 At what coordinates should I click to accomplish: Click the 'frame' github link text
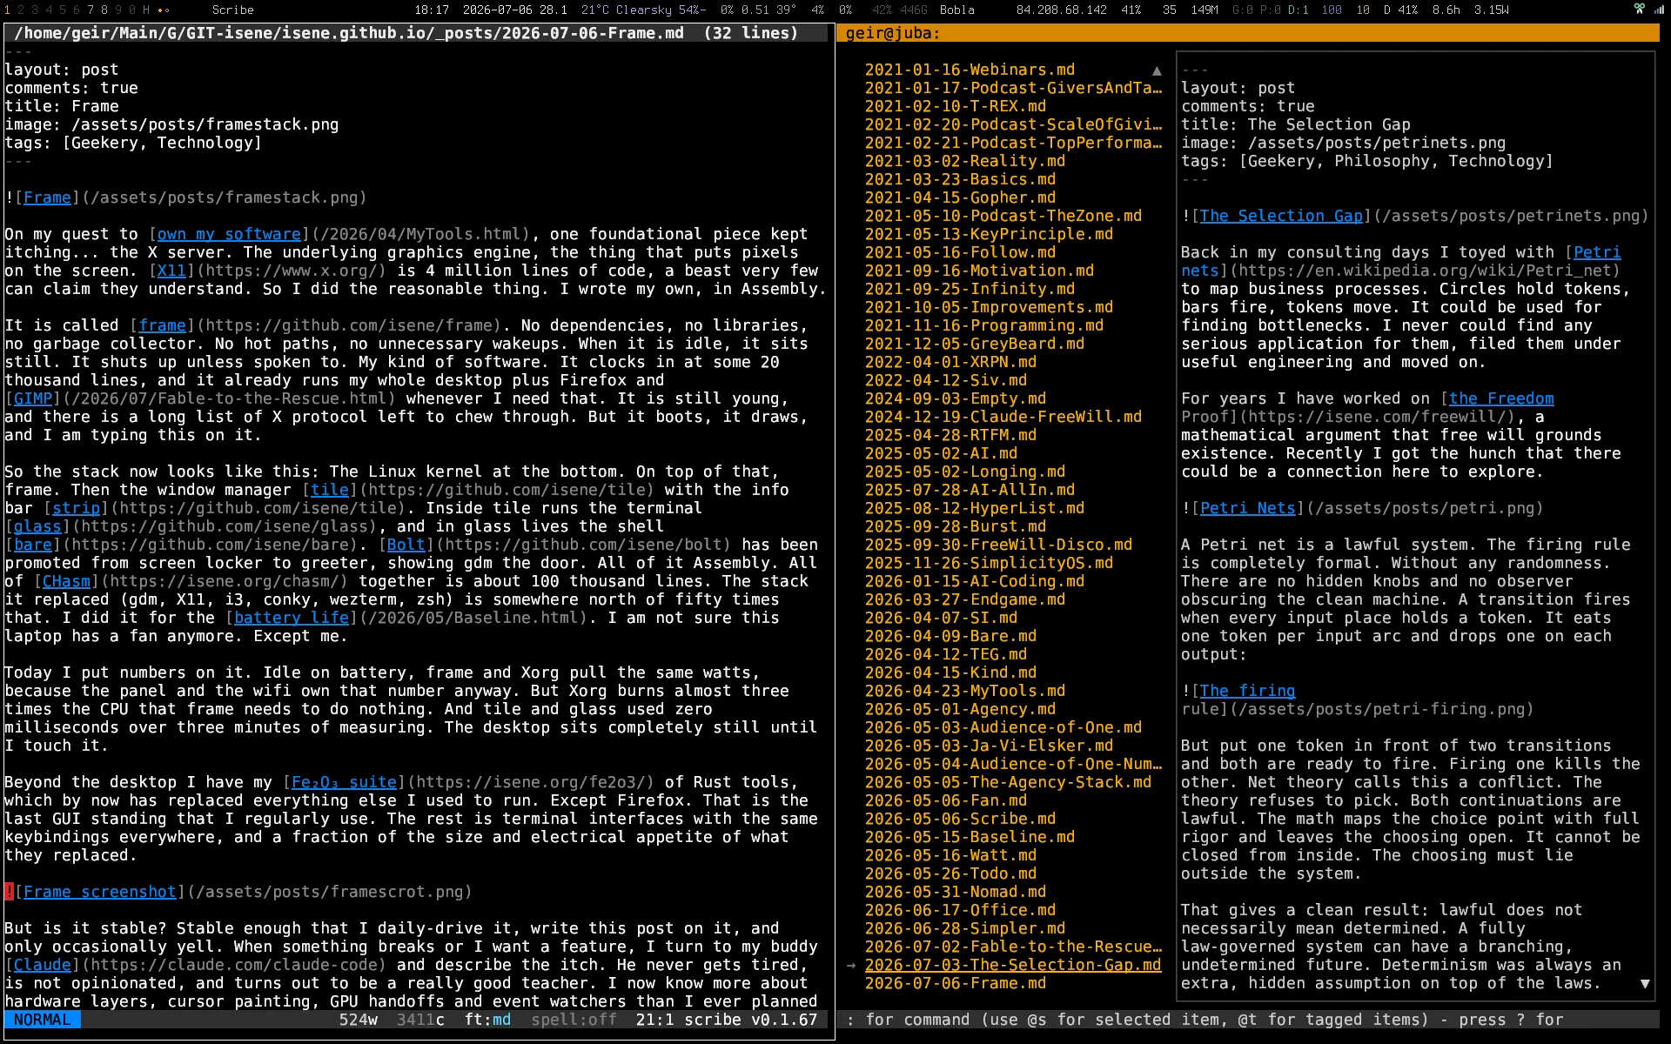[162, 325]
